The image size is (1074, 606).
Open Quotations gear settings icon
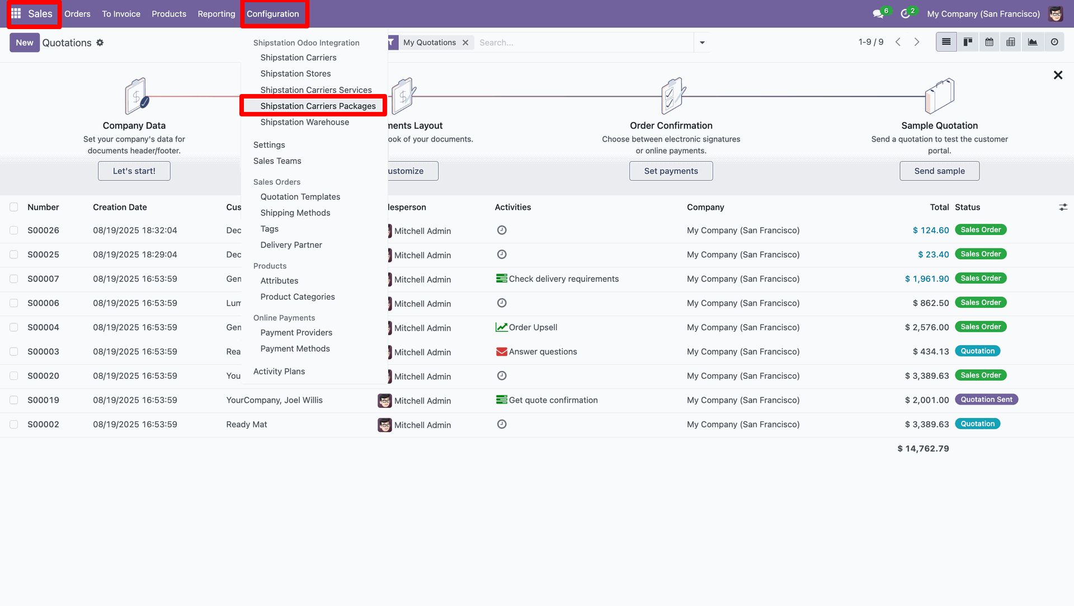[100, 43]
